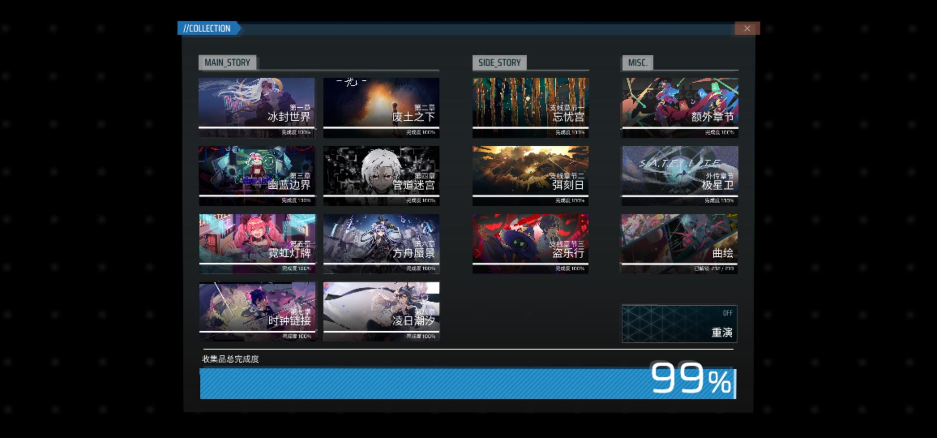Open chapter two 废土之下 card

click(x=381, y=107)
